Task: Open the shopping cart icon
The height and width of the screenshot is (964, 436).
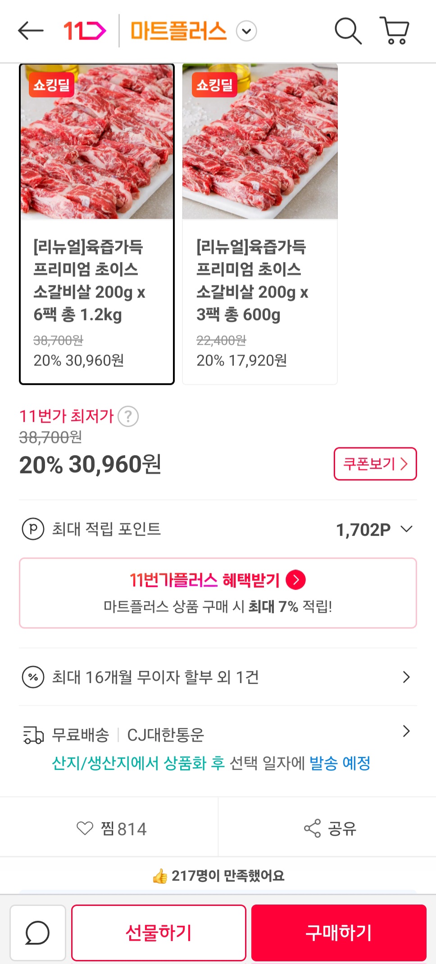Action: click(395, 31)
